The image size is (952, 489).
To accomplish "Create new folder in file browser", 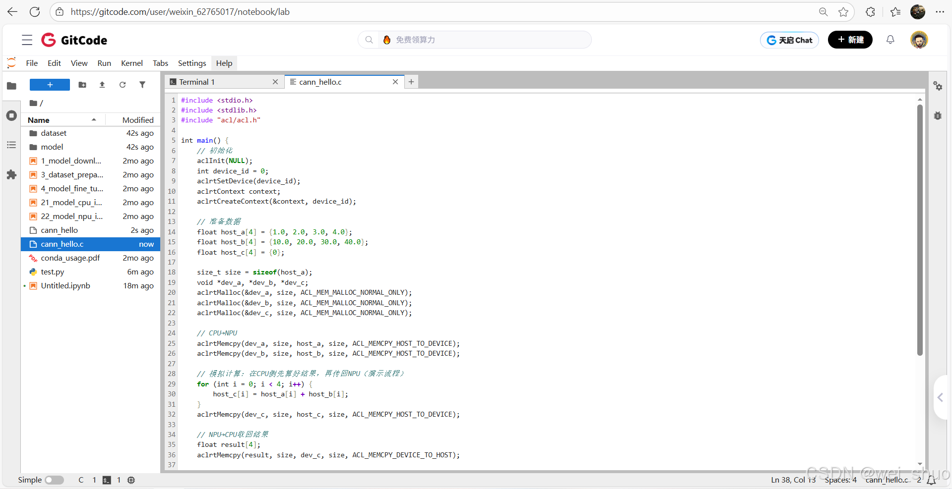I will point(82,85).
